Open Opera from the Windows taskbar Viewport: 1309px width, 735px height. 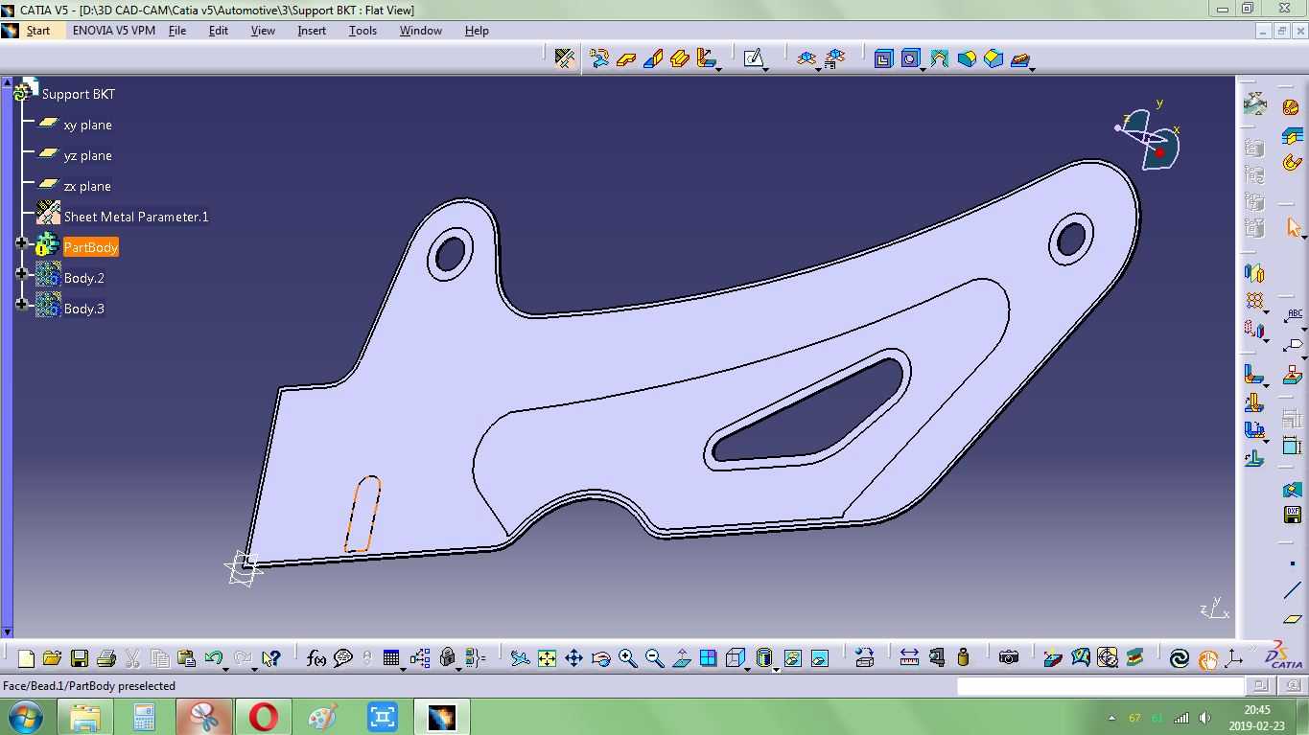point(264,717)
